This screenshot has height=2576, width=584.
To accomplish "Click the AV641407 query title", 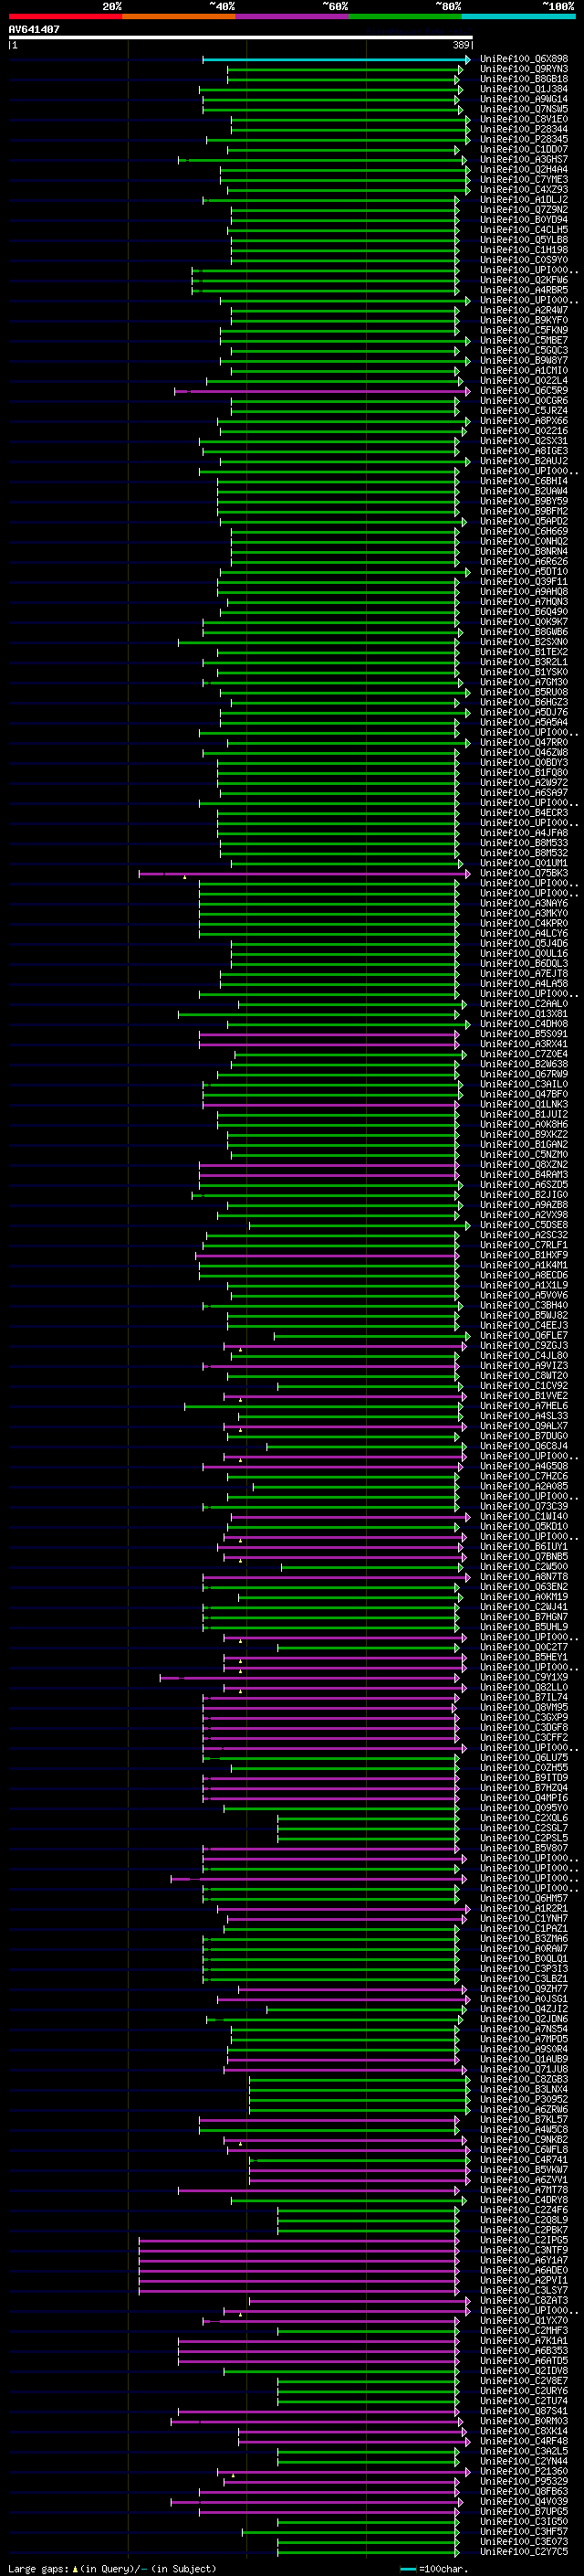I will (34, 30).
